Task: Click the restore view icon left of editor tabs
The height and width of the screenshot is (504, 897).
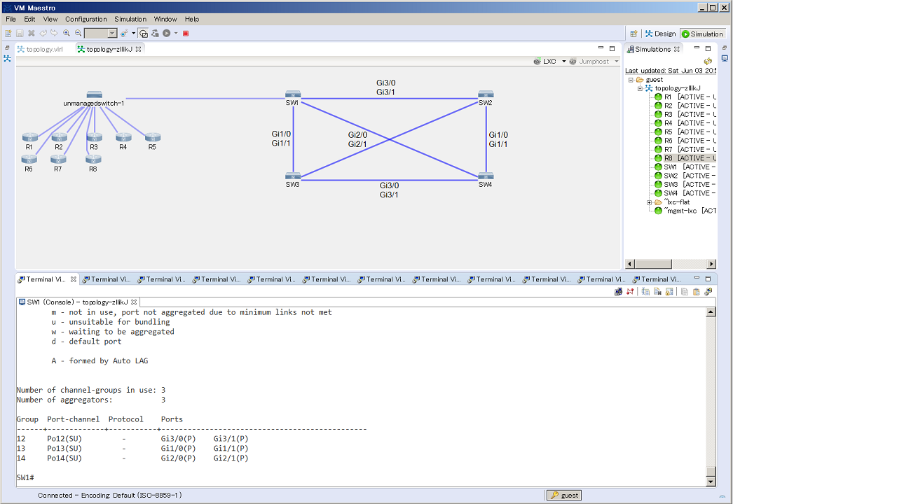Action: [x=7, y=48]
